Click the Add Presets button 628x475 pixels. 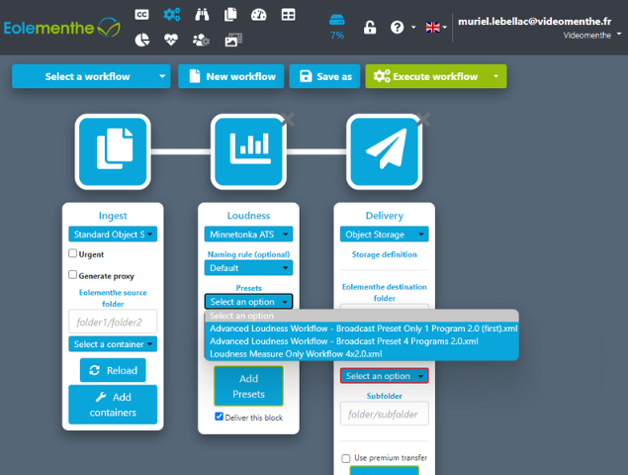[x=248, y=386]
